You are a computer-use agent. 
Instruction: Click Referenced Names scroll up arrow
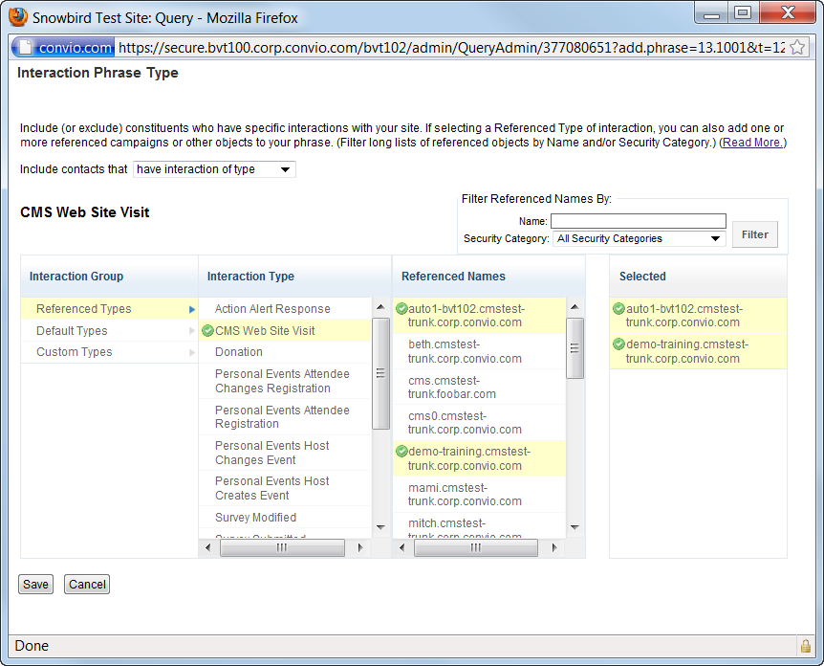[x=575, y=307]
